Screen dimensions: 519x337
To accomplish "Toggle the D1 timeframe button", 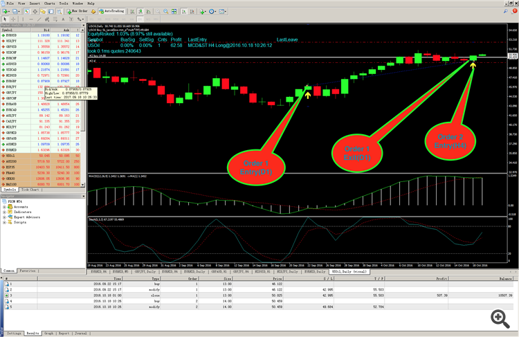I will [x=140, y=19].
